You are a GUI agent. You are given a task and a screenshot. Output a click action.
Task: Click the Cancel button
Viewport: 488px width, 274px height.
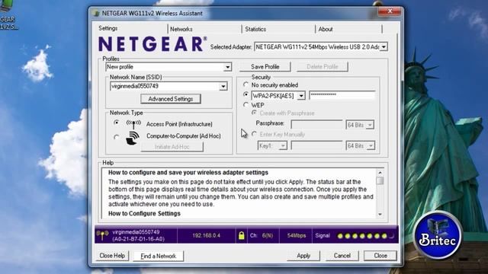[342, 256]
